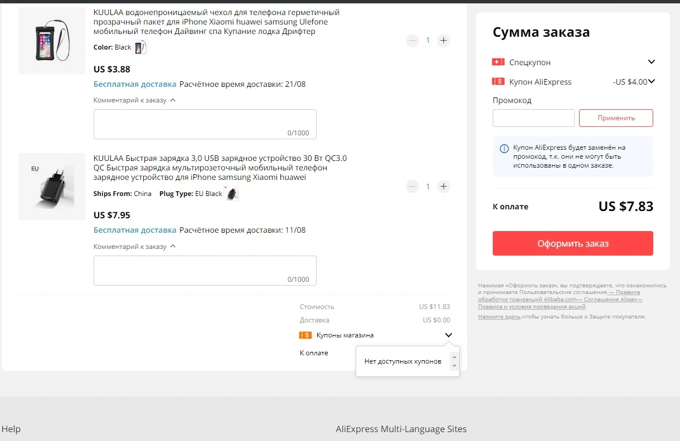
Task: Increase quantity of USB fast charger
Action: click(443, 187)
